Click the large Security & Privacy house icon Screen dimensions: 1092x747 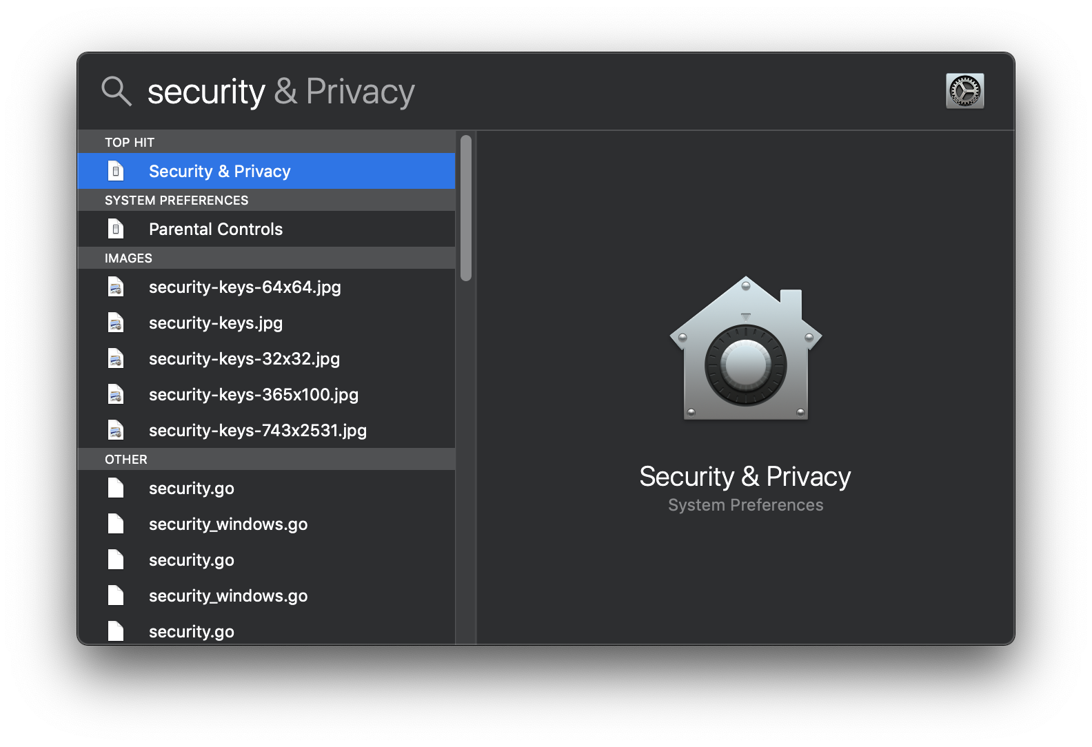pyautogui.click(x=745, y=349)
